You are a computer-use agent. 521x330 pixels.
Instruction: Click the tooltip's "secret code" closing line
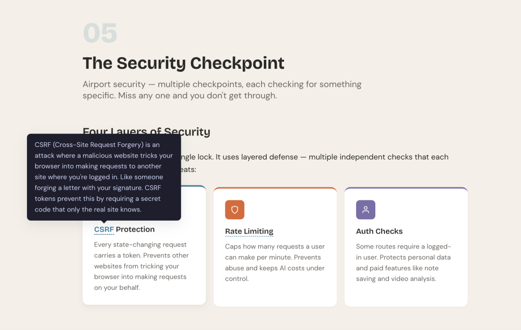pos(88,210)
